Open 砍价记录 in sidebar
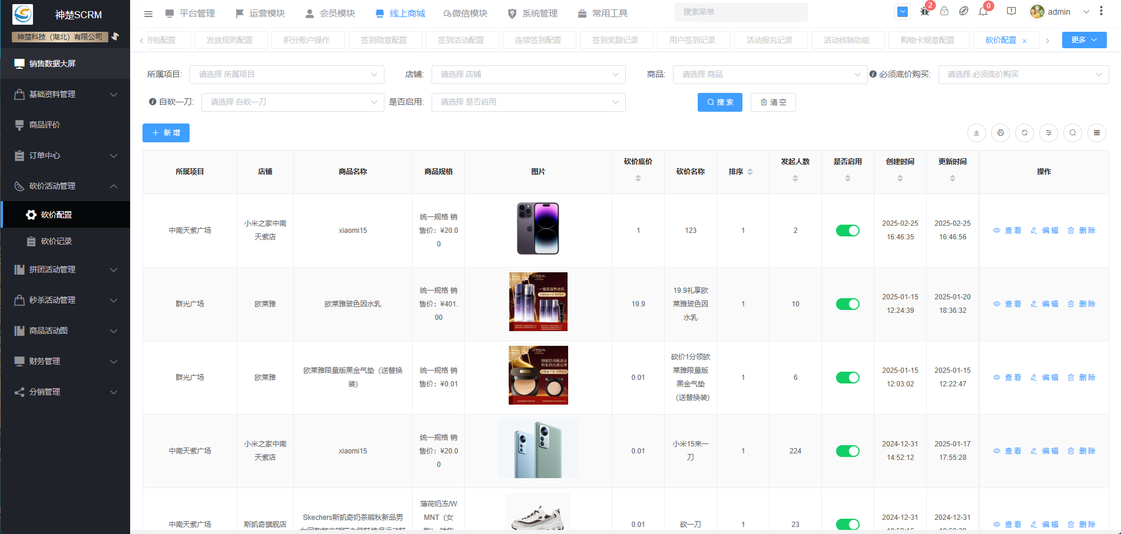Viewport: 1121px width, 534px height. click(x=65, y=241)
